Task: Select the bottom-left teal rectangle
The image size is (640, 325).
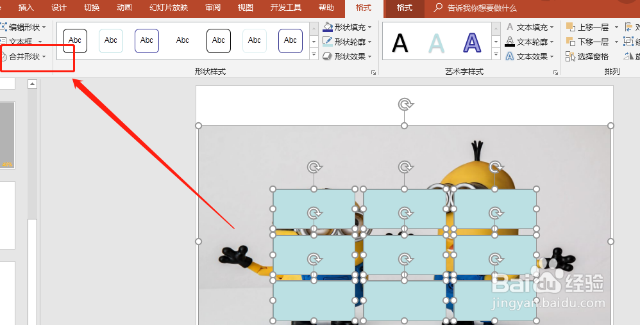Action: tap(314, 301)
